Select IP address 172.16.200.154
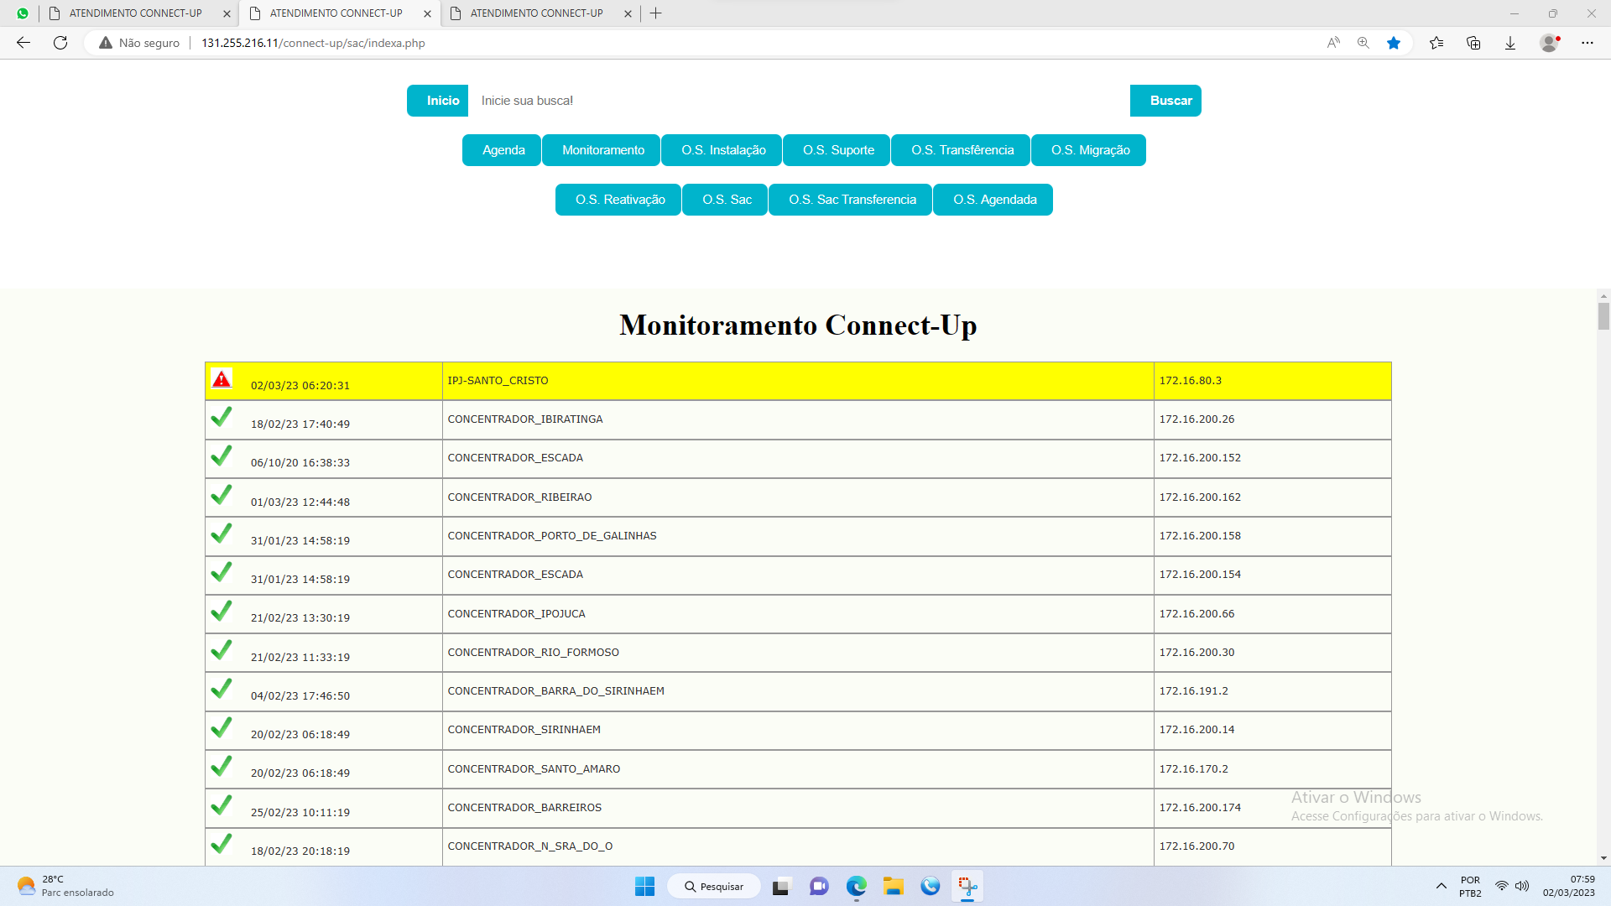 coord(1200,574)
